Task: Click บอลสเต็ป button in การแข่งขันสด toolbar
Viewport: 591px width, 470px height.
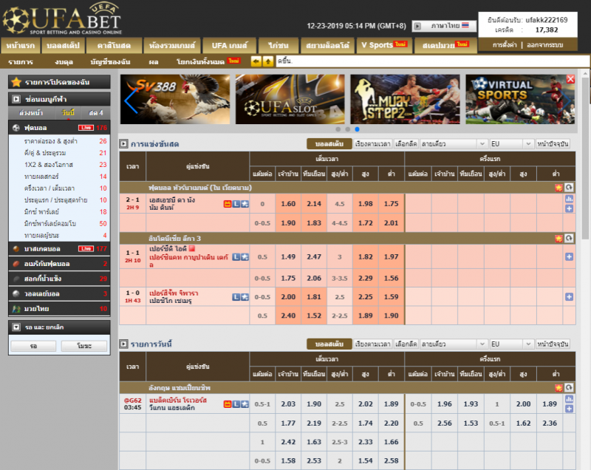Action: pos(329,144)
